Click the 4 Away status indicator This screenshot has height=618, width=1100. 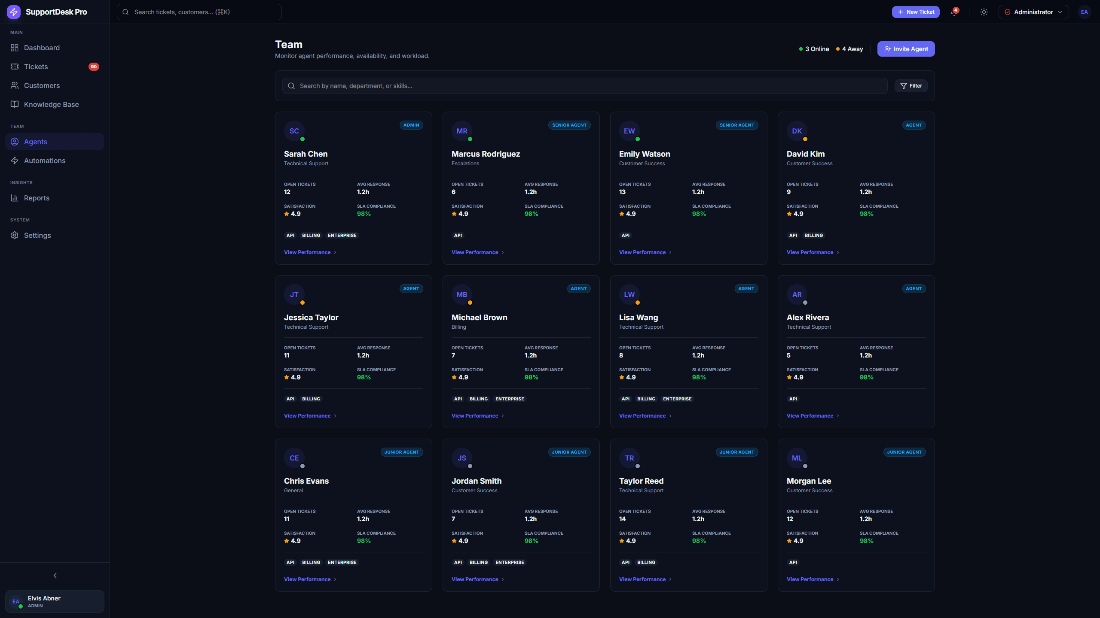pyautogui.click(x=849, y=49)
